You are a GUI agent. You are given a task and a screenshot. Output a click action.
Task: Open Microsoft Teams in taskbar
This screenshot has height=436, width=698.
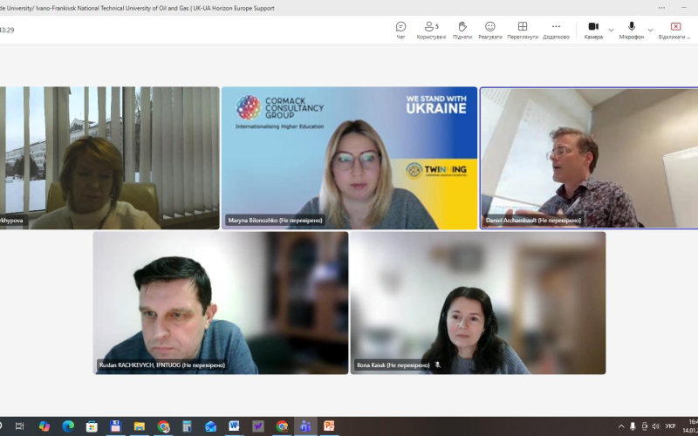(x=305, y=426)
